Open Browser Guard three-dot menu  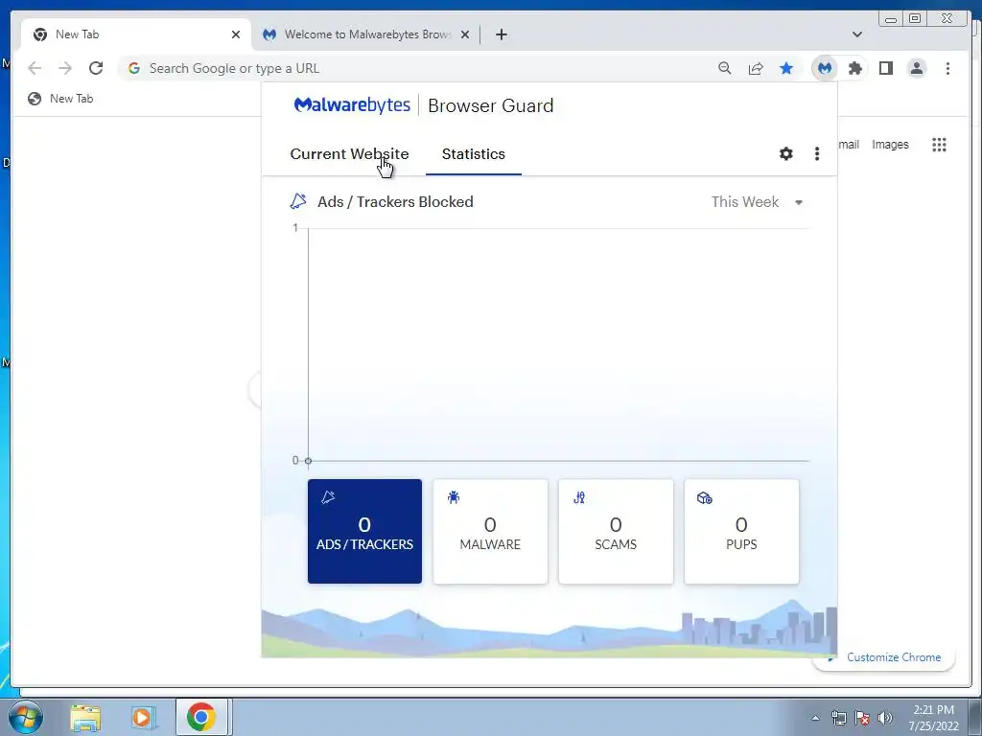pyautogui.click(x=817, y=154)
